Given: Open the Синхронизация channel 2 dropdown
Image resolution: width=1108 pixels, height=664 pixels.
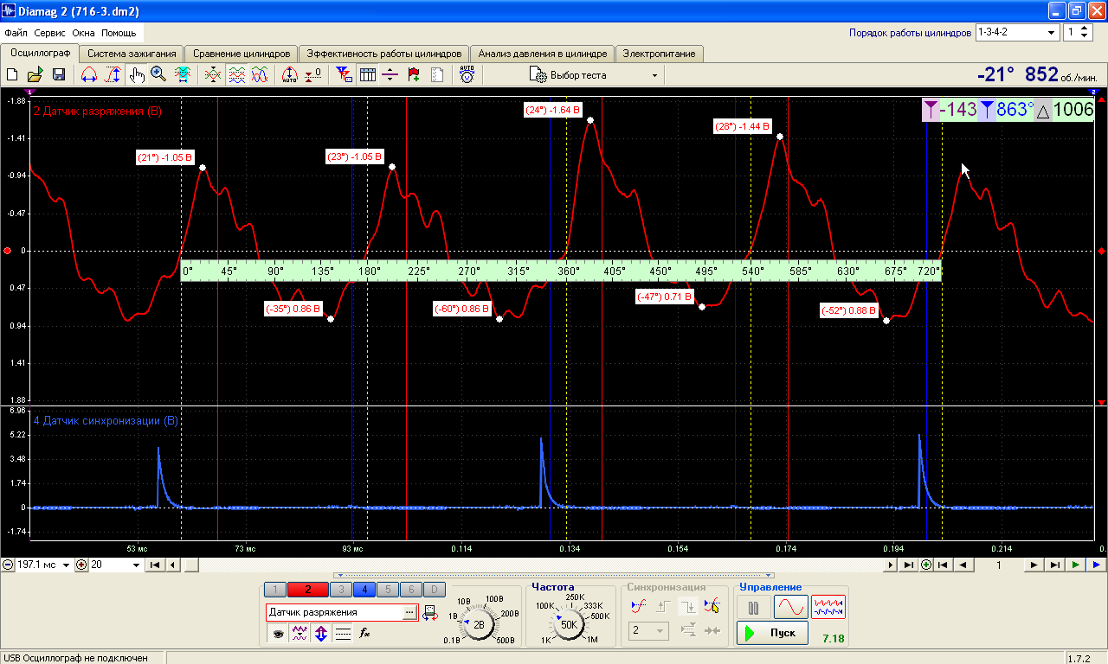Looking at the screenshot, I should 647,631.
